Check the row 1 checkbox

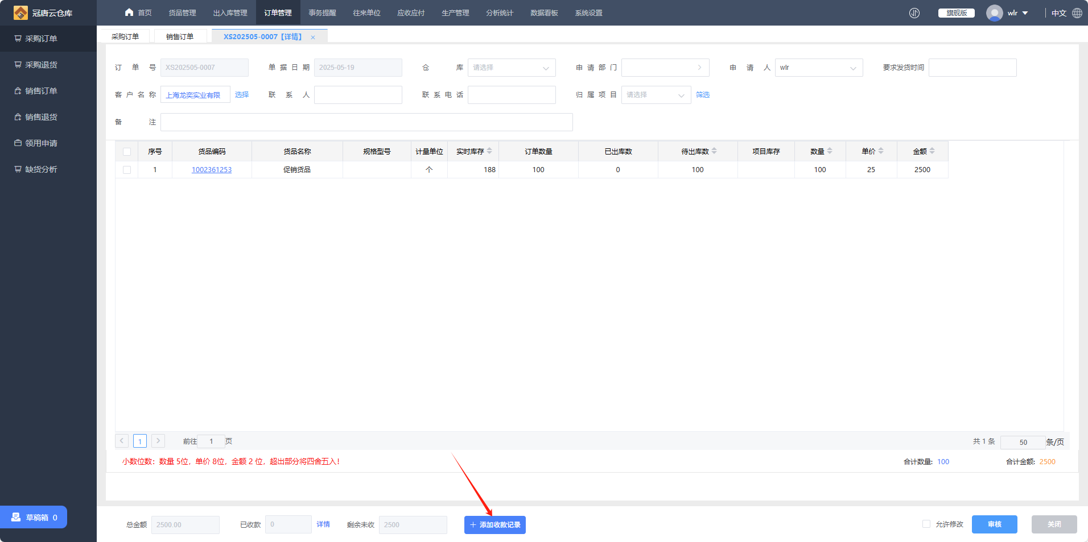click(x=127, y=170)
